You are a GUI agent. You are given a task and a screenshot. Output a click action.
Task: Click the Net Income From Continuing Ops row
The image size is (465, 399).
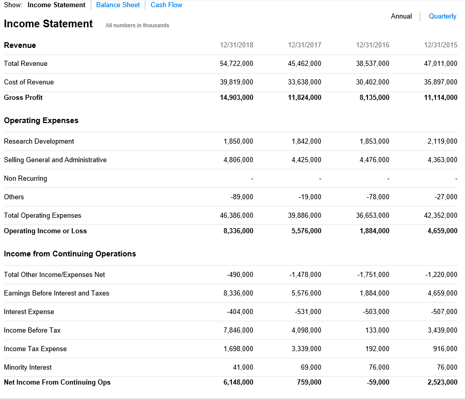click(57, 382)
